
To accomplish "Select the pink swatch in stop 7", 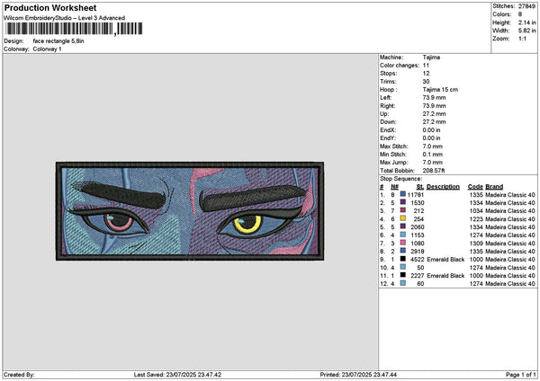I will [403, 243].
